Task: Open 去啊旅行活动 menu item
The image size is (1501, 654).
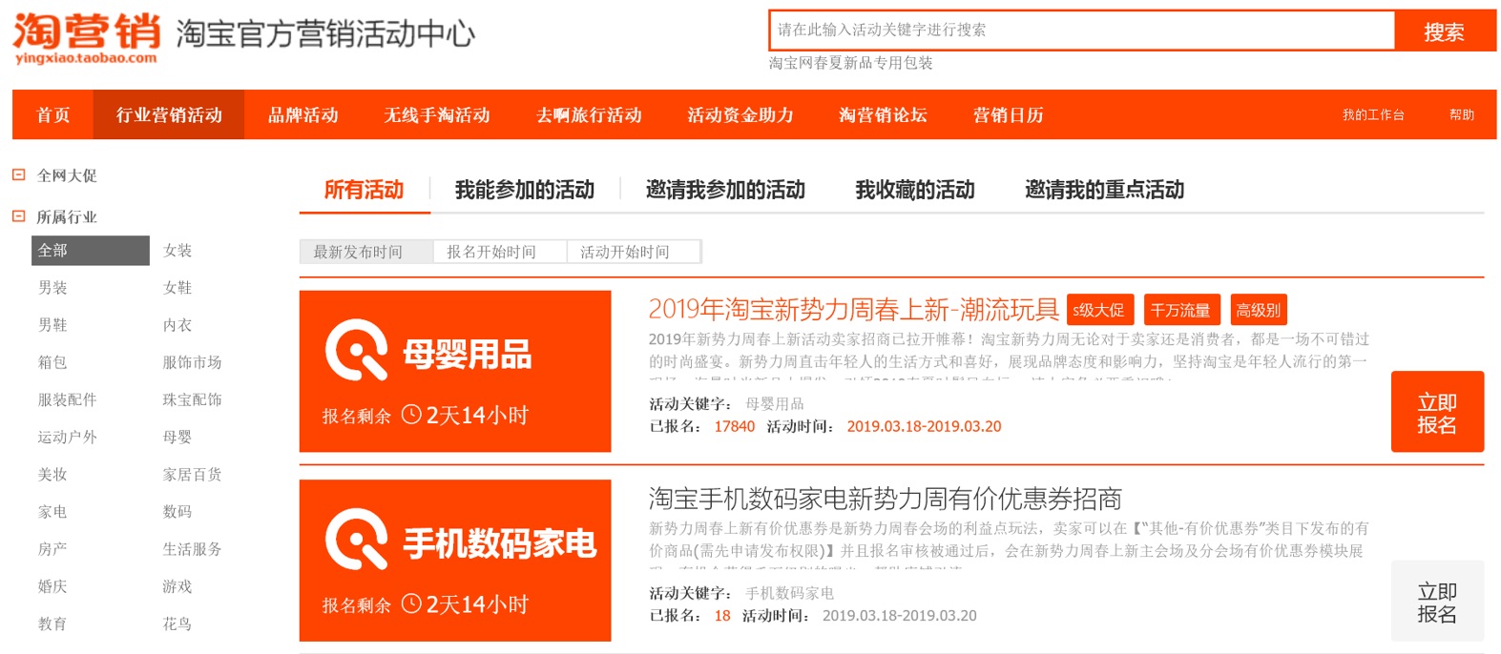Action: 589,114
